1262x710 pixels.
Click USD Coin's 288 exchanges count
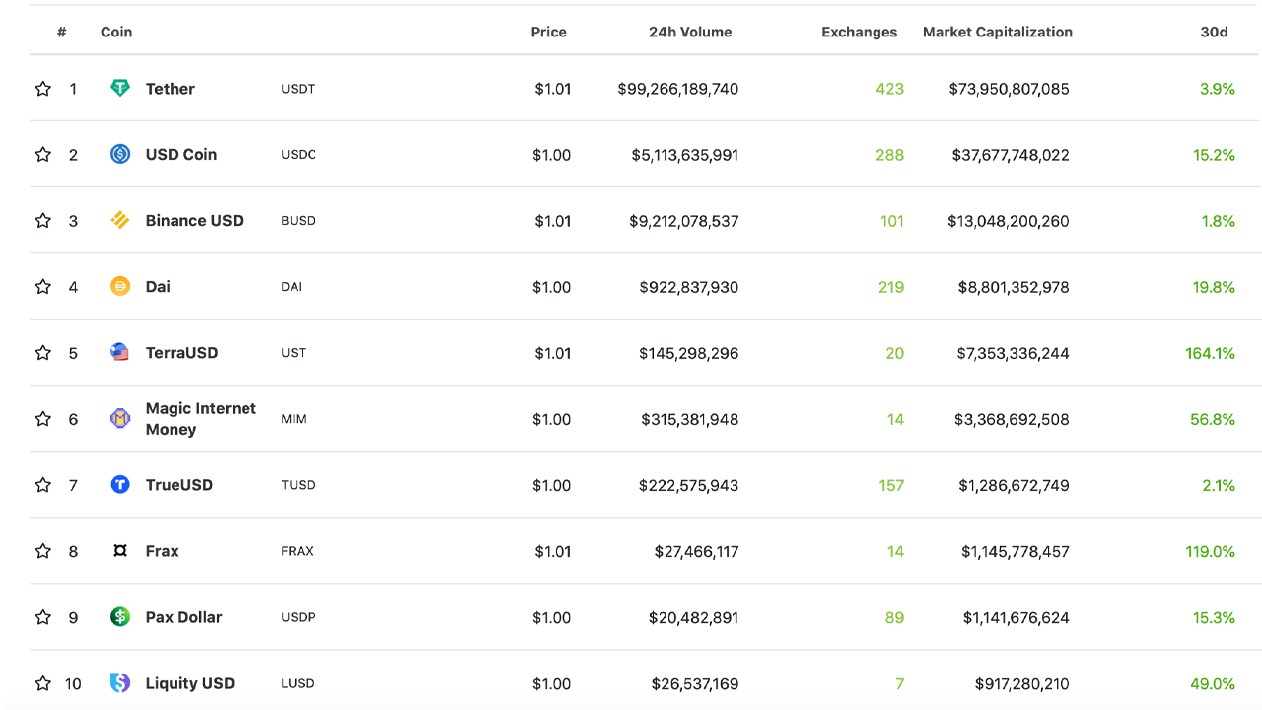click(x=889, y=155)
